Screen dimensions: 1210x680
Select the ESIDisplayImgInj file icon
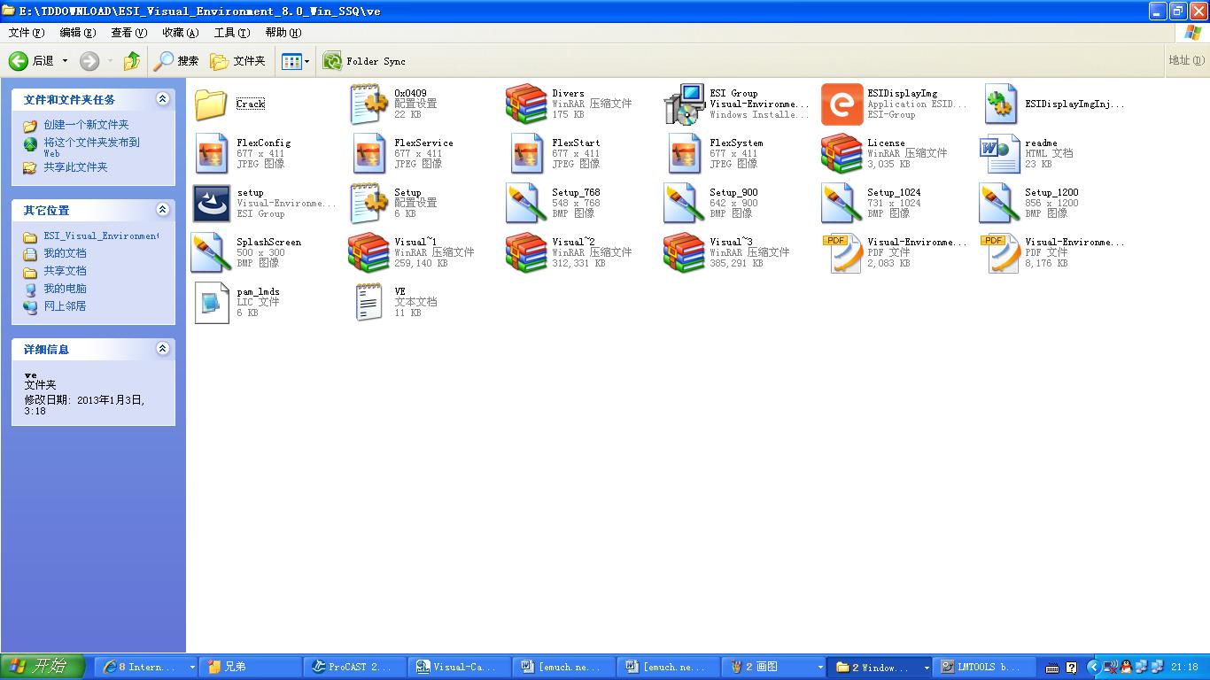pyautogui.click(x=1000, y=104)
